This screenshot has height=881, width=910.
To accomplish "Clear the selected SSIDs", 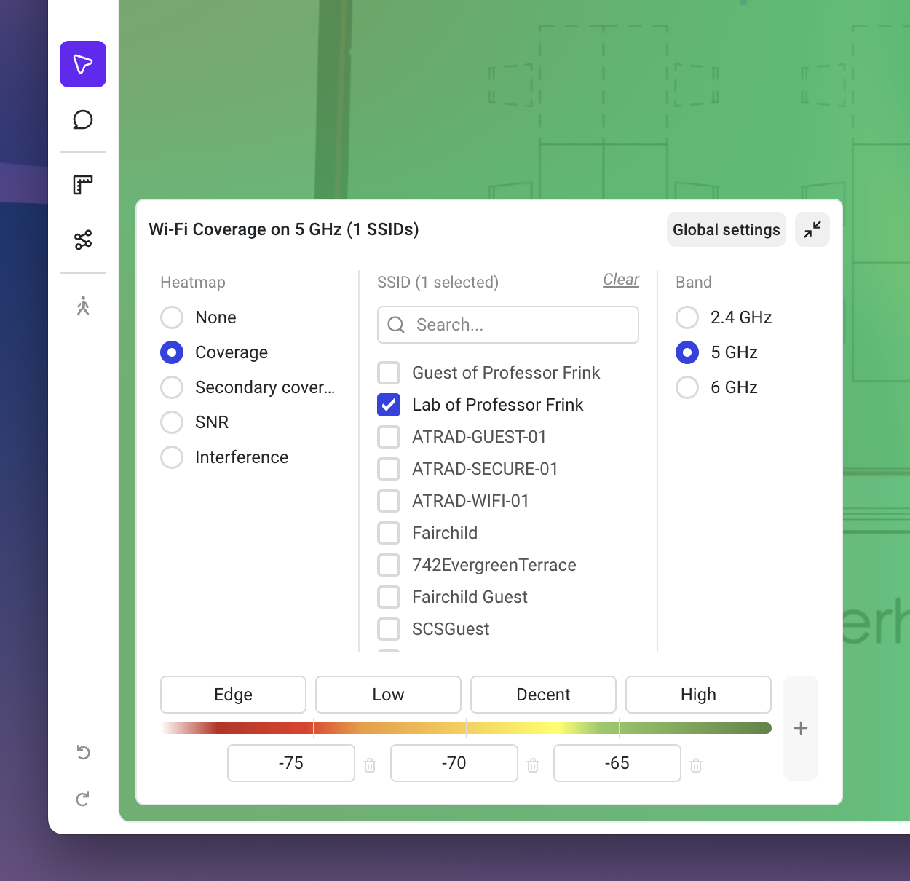I will tap(621, 280).
